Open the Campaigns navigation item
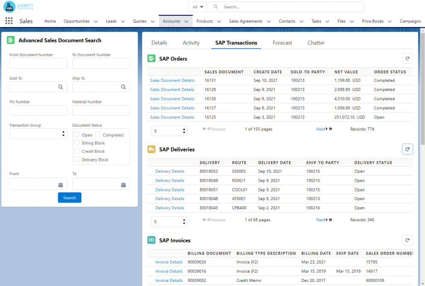This screenshot has width=425, height=286. click(x=410, y=21)
